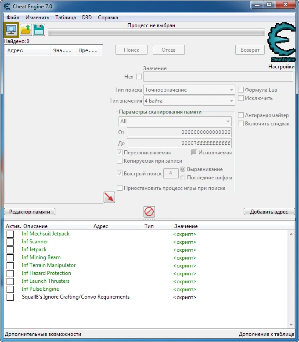Click the Адрес column header in results

click(x=27, y=50)
